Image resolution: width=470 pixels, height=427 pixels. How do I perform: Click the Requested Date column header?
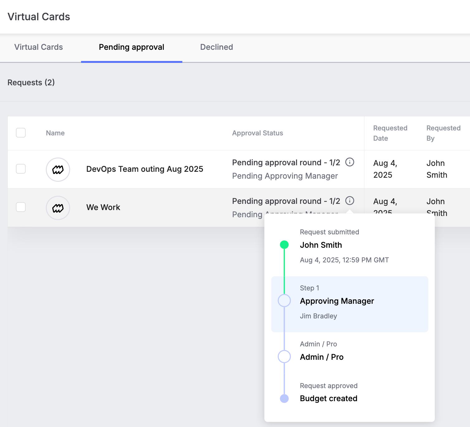coord(390,133)
